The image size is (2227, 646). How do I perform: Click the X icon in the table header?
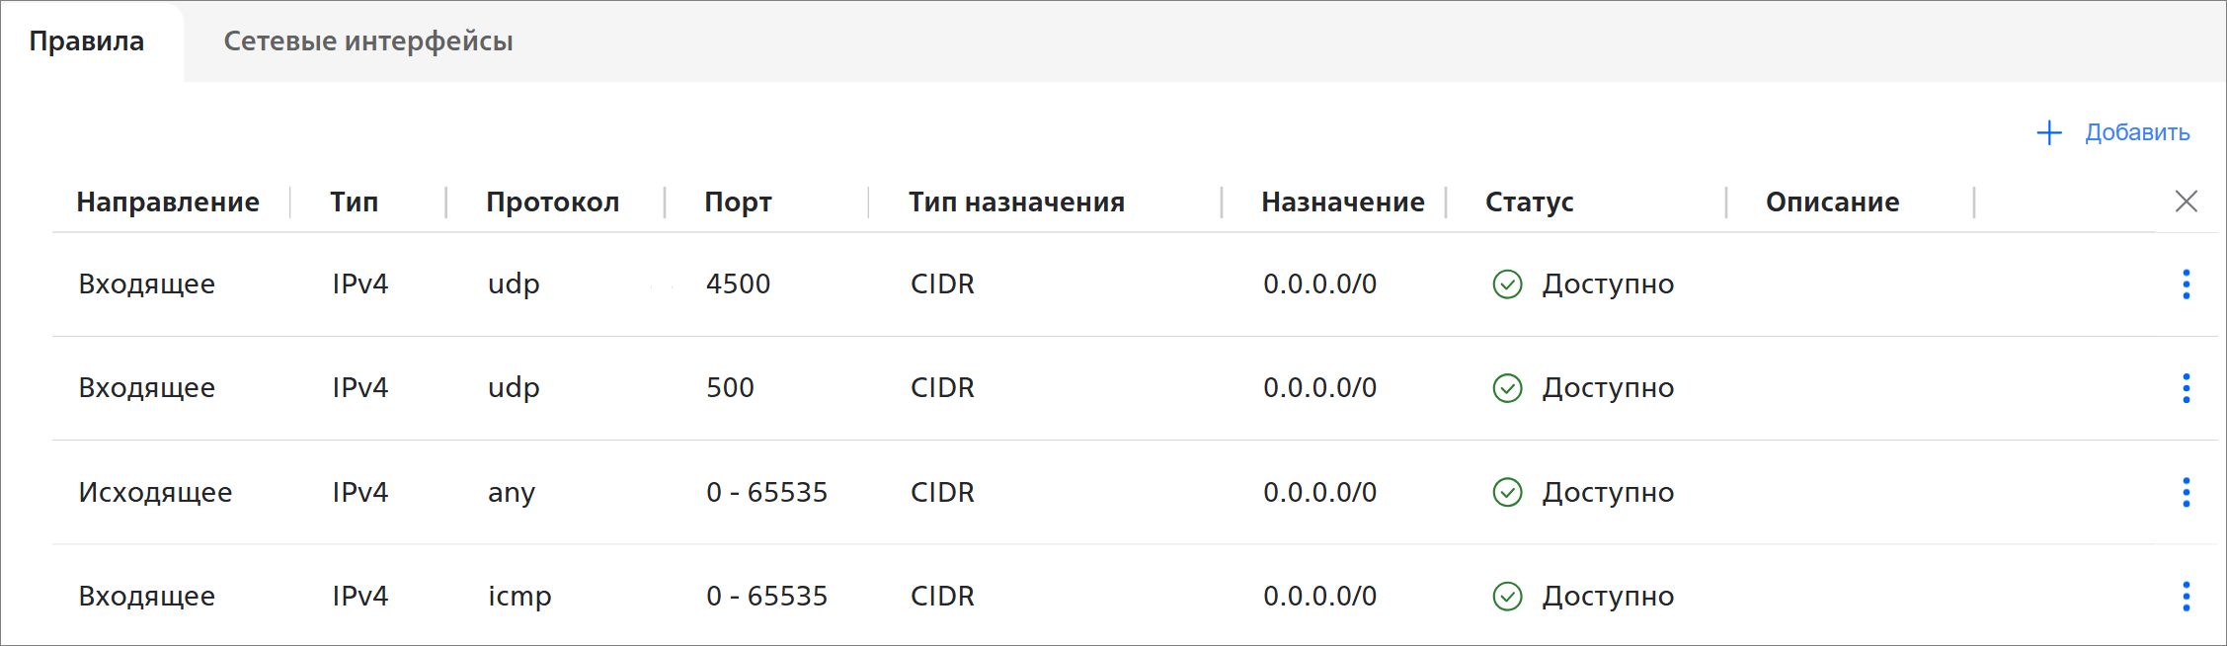(2186, 202)
